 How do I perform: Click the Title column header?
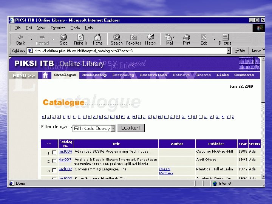click(x=116, y=144)
